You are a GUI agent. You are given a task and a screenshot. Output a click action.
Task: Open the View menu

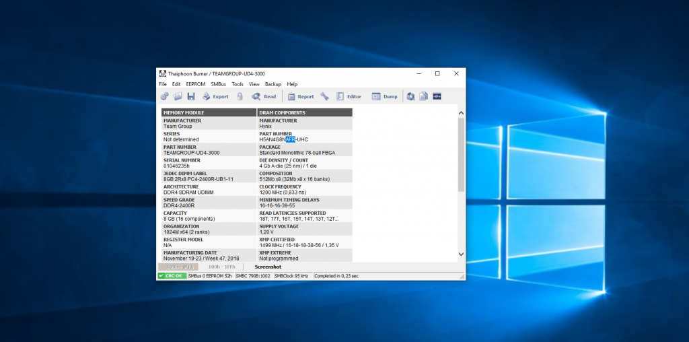254,84
